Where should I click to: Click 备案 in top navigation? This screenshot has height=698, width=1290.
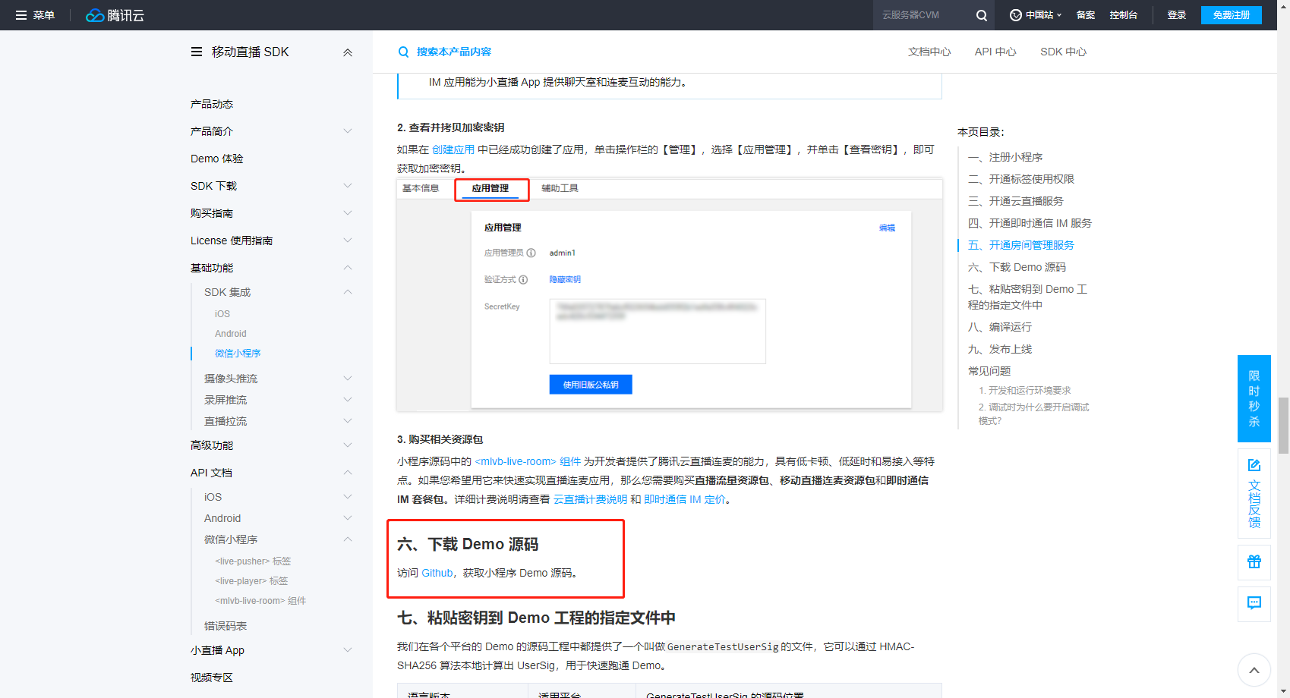click(1086, 15)
